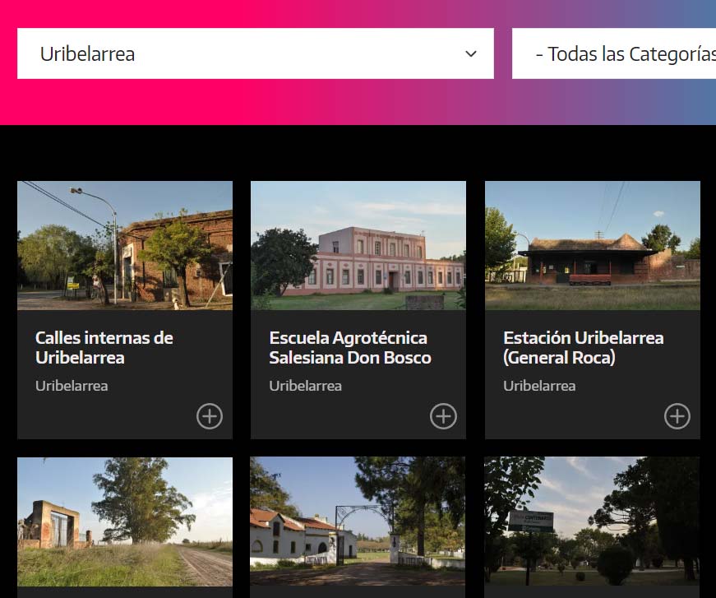Open Escuela Agrotécnica Salesiana Don Bosco title
The width and height of the screenshot is (716, 598).
(350, 348)
